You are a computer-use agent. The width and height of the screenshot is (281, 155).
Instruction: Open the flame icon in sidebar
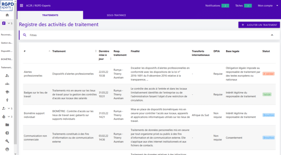pos(4,117)
